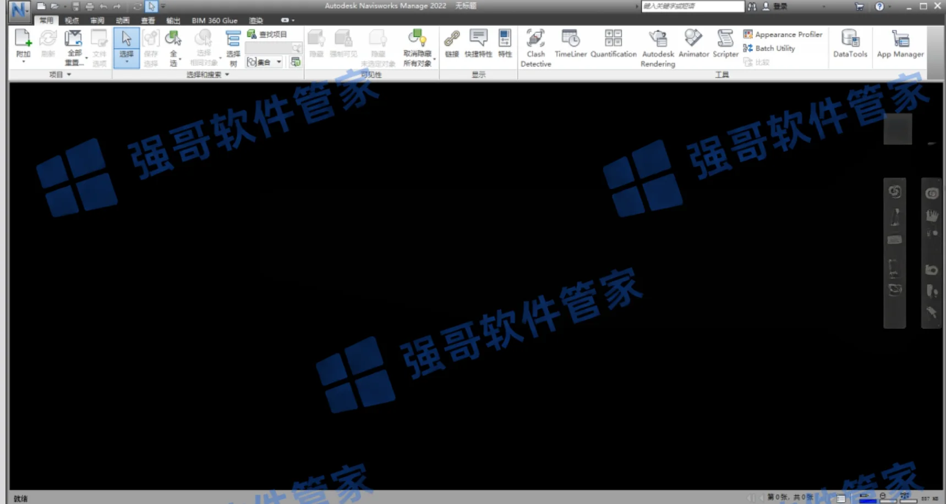Click the binoculars search icon in title bar
Image resolution: width=946 pixels, height=504 pixels.
point(752,7)
